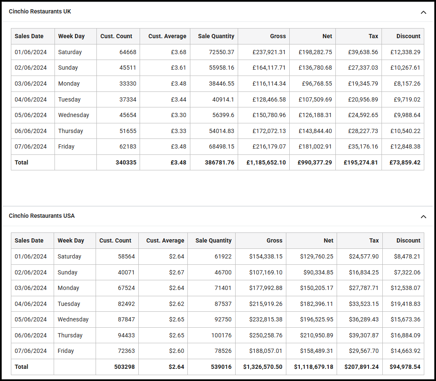Click the Discount header in UK table
Viewport: 436px width, 381px height.
(x=408, y=37)
